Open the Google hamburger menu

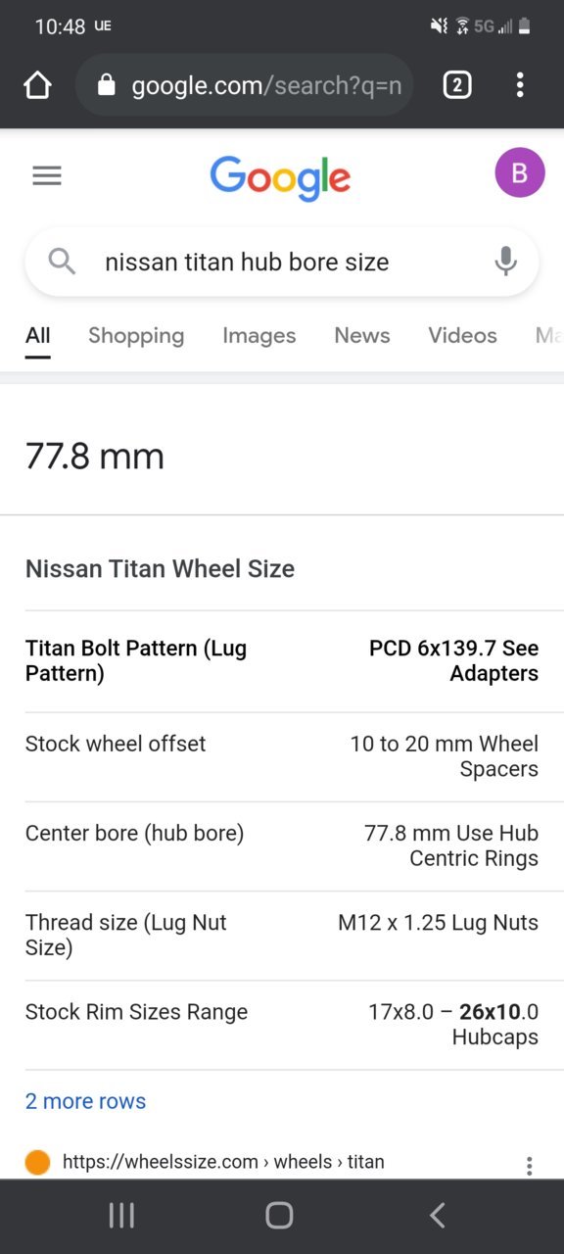(x=47, y=175)
